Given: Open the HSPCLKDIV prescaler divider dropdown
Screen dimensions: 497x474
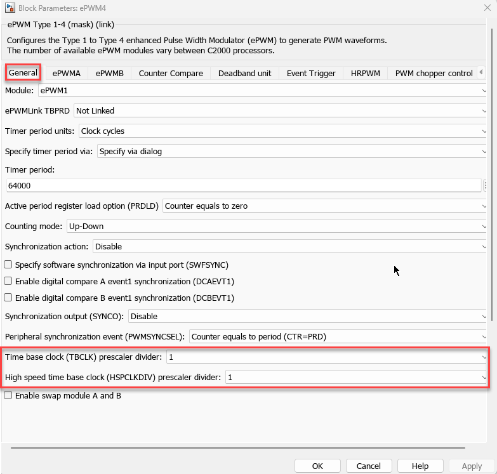Looking at the screenshot, I should coord(355,378).
